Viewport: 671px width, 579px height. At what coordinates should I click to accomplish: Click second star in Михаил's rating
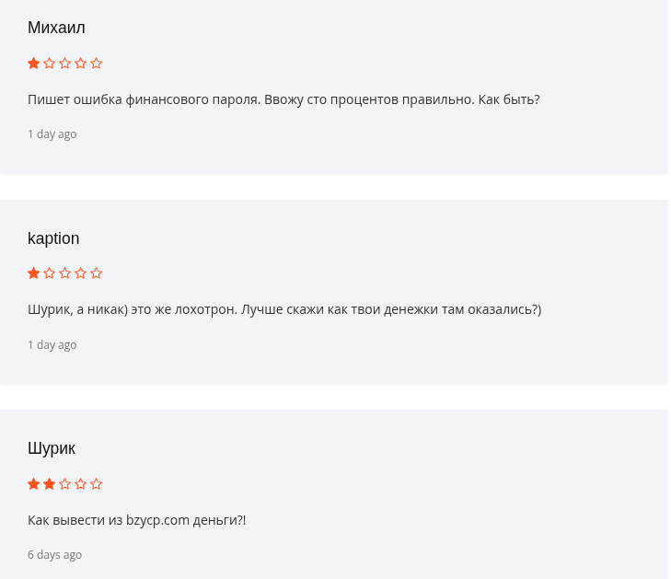click(50, 64)
